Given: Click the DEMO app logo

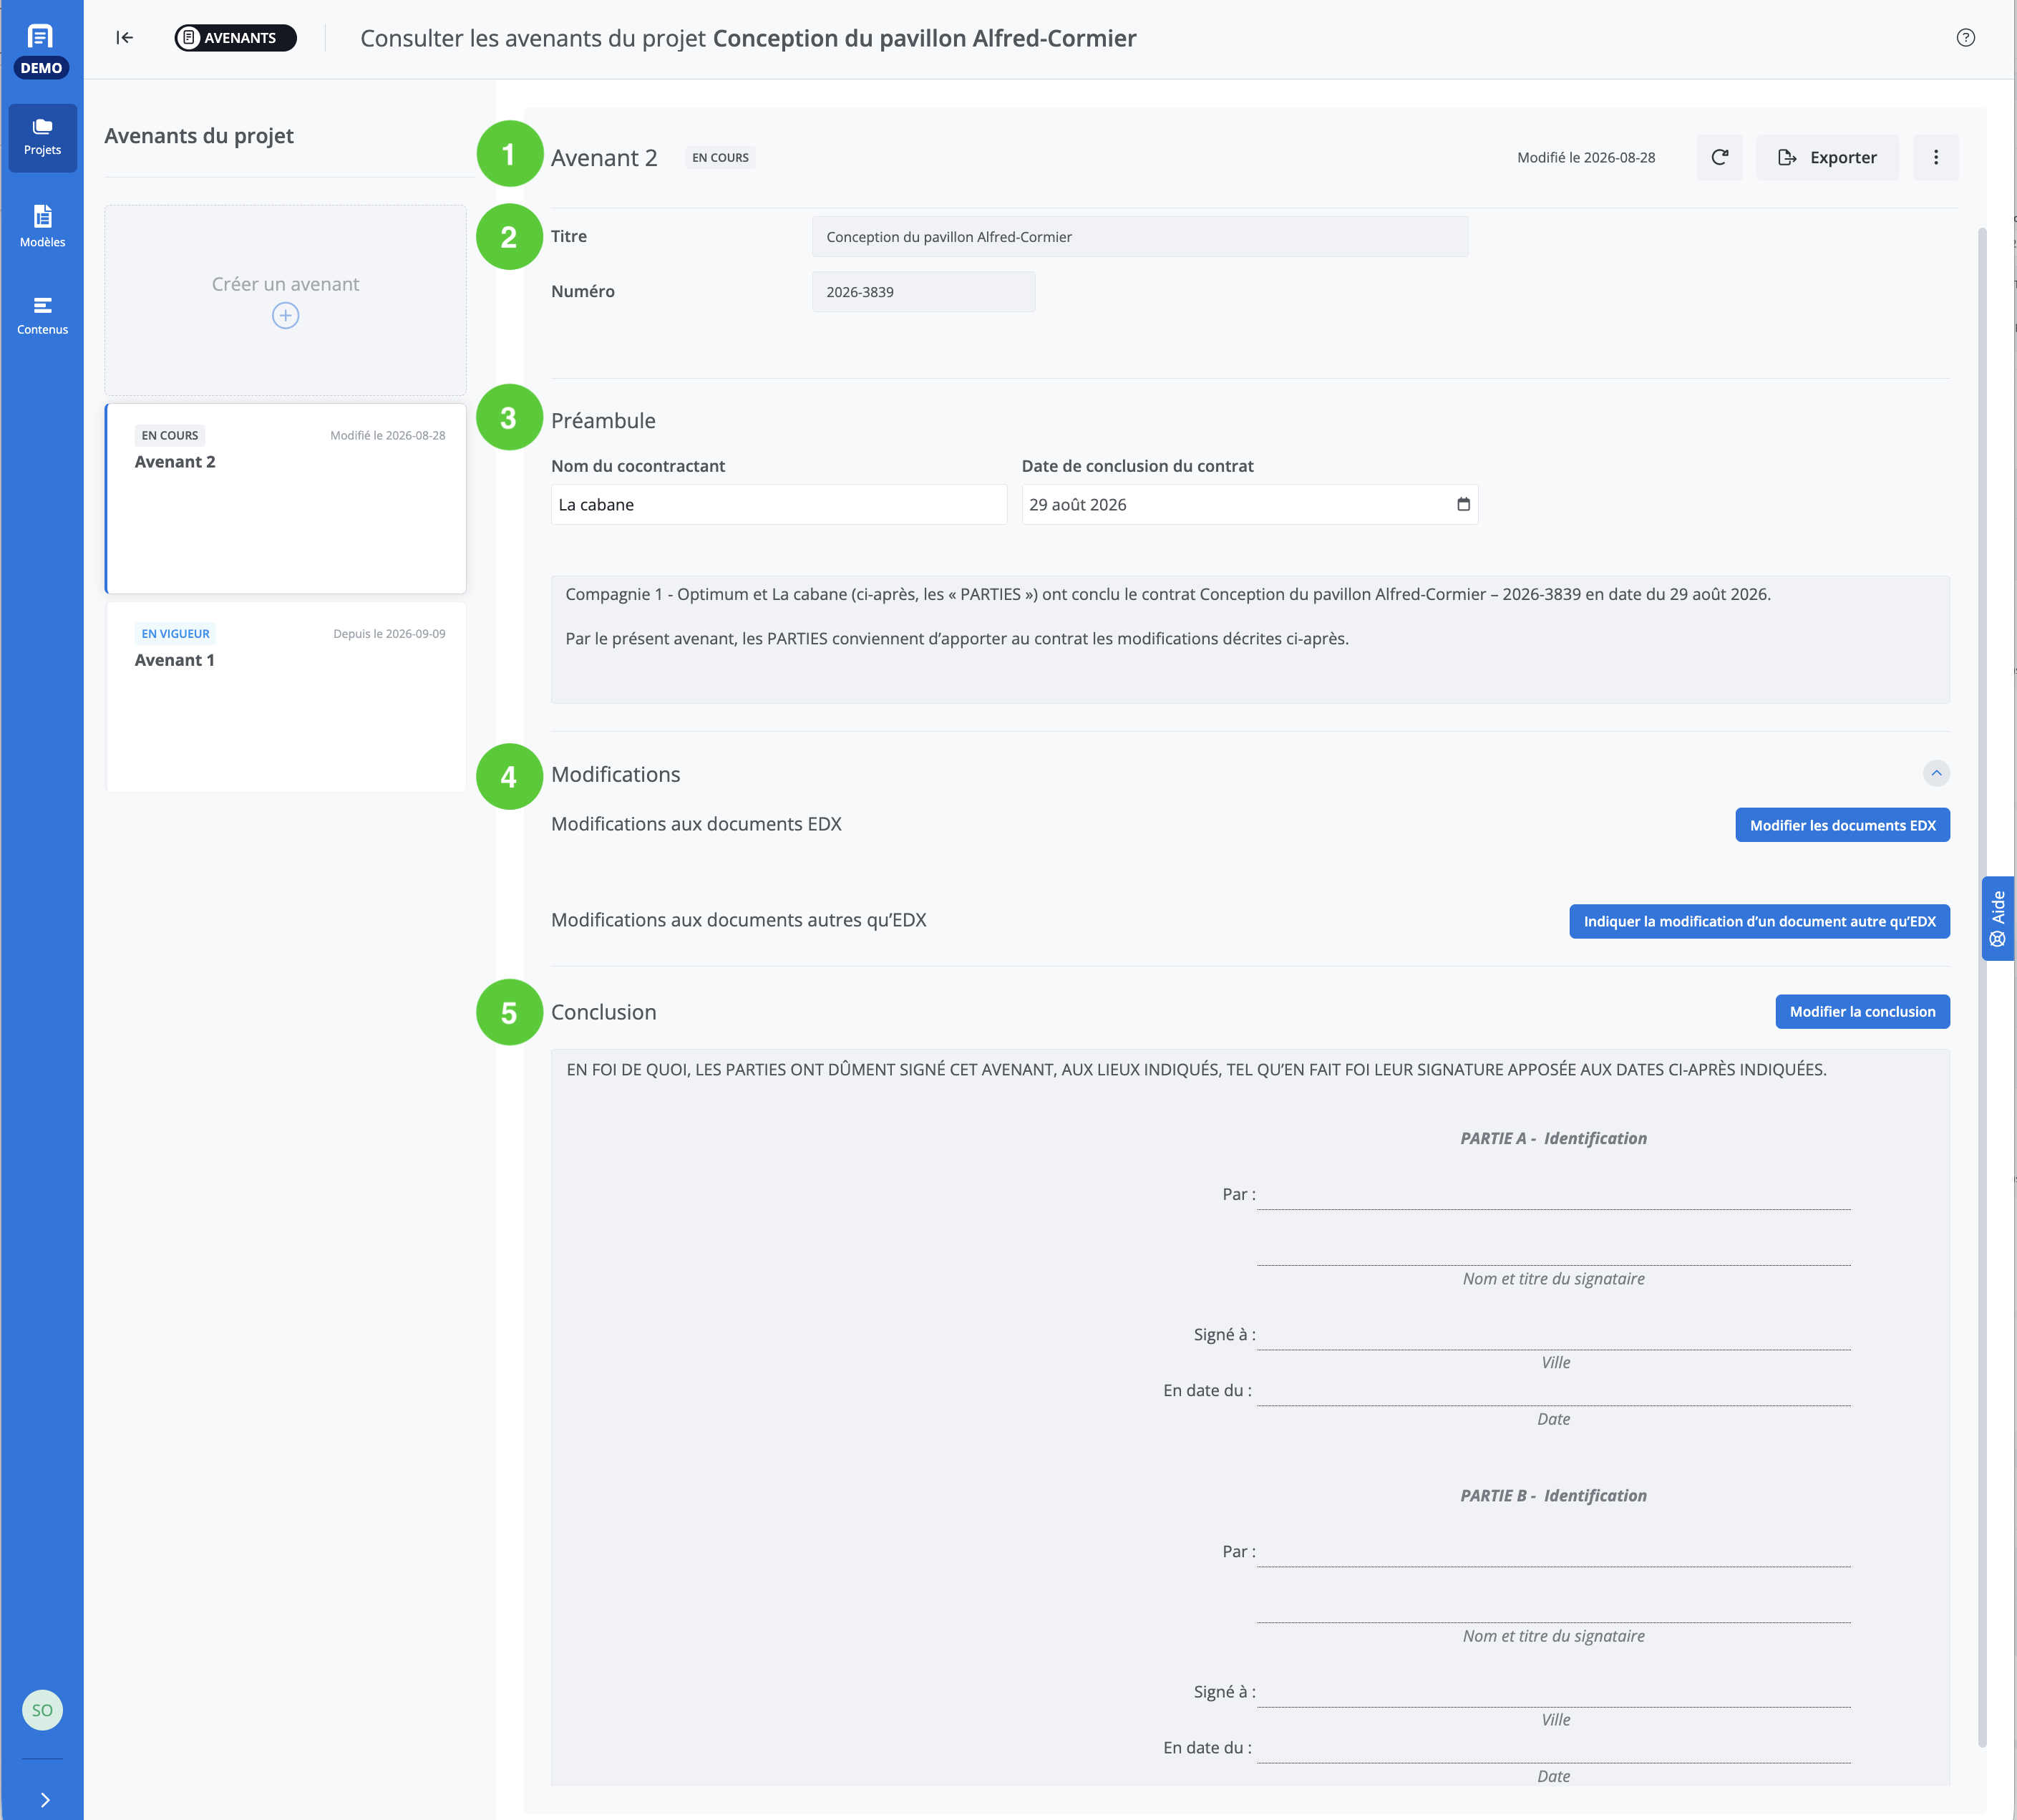Looking at the screenshot, I should (41, 50).
